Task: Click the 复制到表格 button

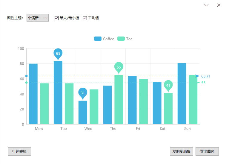Action: pos(182,151)
